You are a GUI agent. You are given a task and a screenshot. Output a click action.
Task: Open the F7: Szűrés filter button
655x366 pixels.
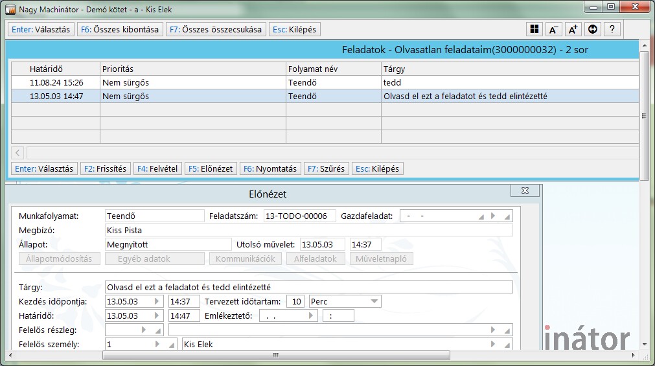point(327,168)
